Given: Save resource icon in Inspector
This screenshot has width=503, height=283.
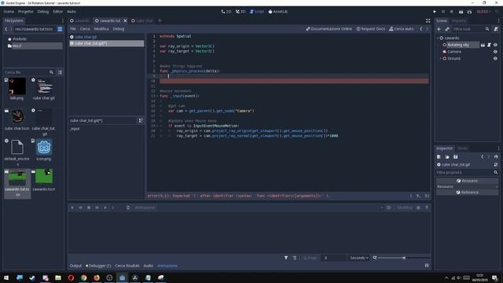Looking at the screenshot, I should 456,156.
